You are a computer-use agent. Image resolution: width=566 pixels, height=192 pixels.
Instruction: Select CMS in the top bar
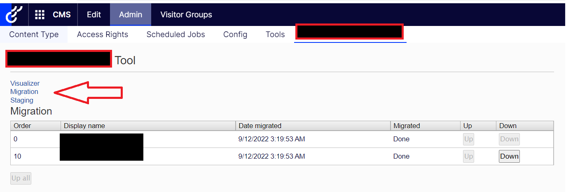pos(62,15)
